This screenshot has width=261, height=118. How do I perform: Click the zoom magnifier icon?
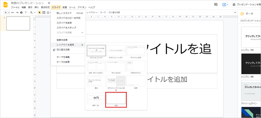click(x=31, y=12)
